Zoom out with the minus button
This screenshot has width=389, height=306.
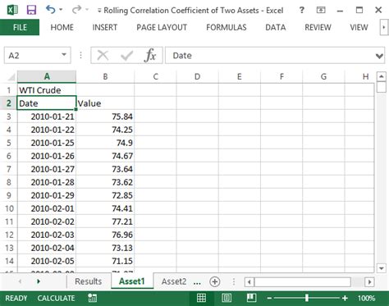[x=270, y=298]
